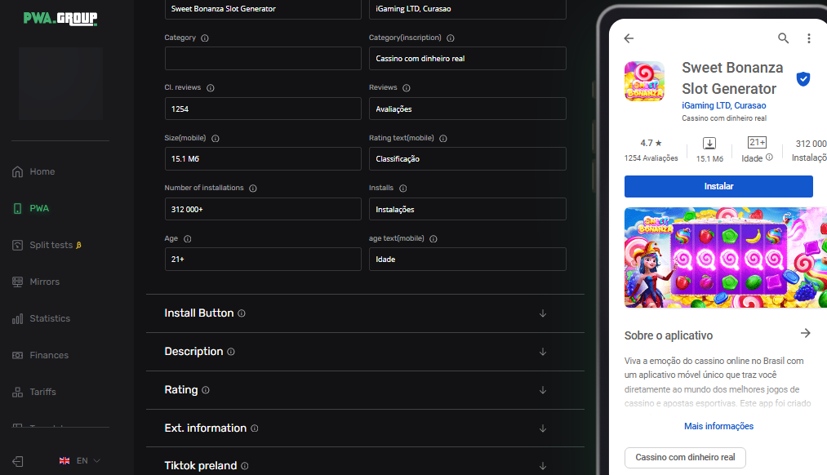This screenshot has width=827, height=475.
Task: Edit the Reviews field showing Avaliações
Action: coord(467,109)
